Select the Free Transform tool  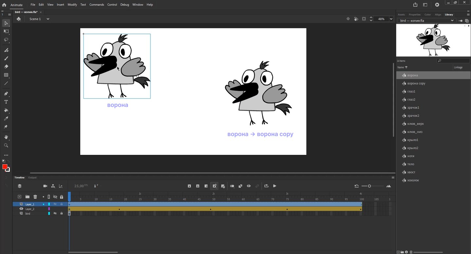pos(6,31)
